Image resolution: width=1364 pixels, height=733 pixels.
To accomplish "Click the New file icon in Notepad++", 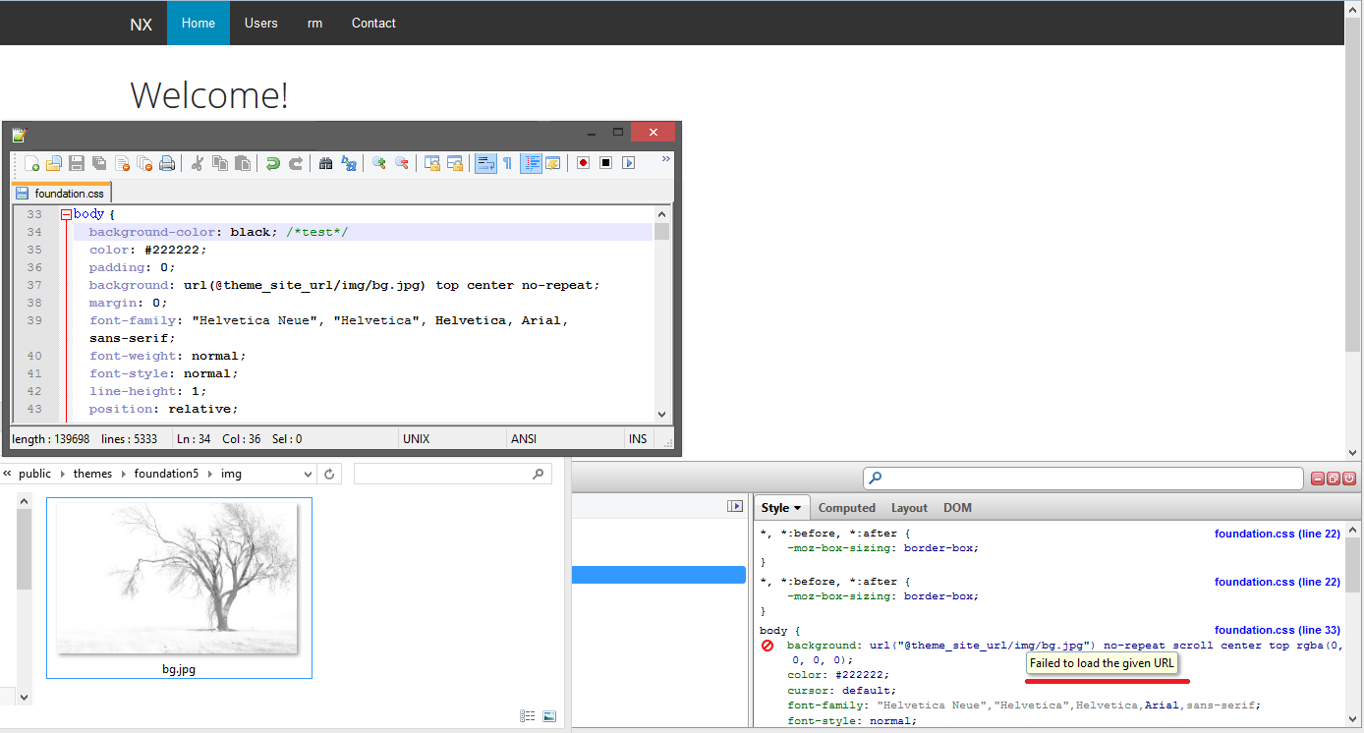I will [32, 163].
